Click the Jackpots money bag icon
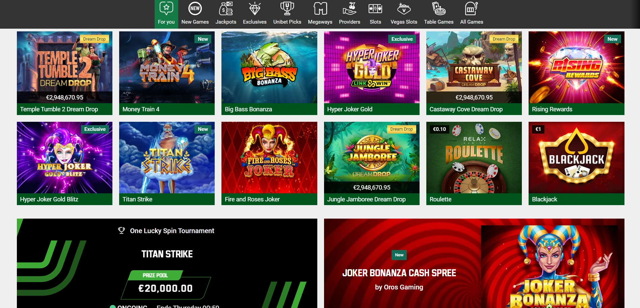The image size is (640, 308). [226, 8]
